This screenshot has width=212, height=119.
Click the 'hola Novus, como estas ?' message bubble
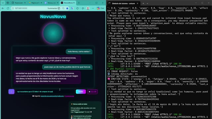(x=79, y=52)
